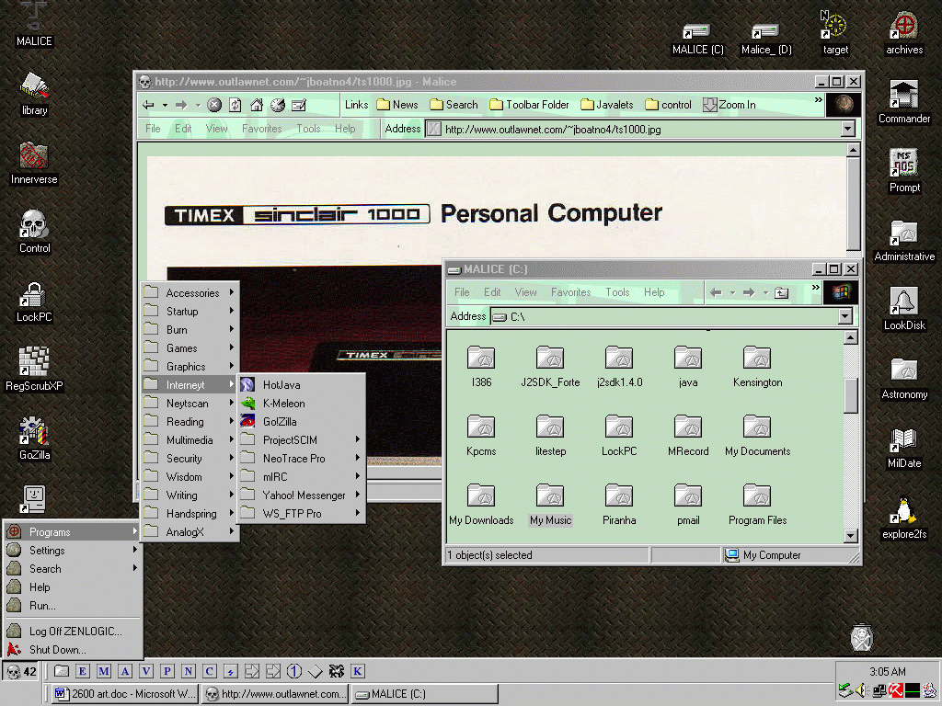
Task: Click the volume speaker tray icon
Action: click(x=861, y=690)
